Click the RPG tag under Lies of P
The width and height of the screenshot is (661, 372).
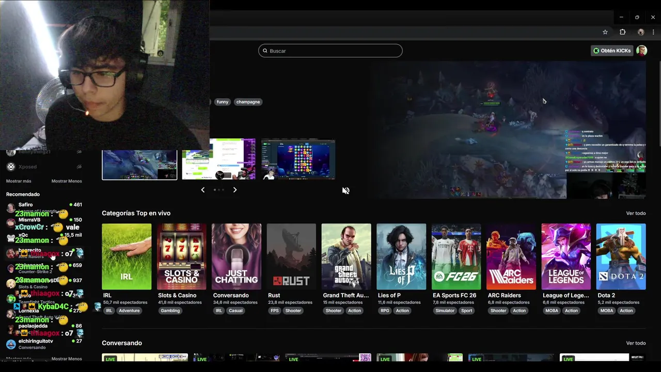click(385, 311)
